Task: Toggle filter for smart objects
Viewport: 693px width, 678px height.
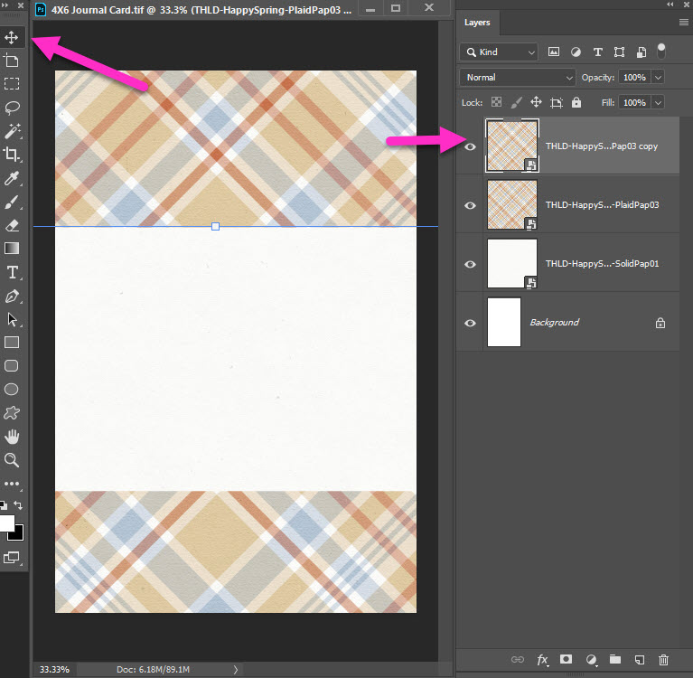Action: (x=641, y=52)
